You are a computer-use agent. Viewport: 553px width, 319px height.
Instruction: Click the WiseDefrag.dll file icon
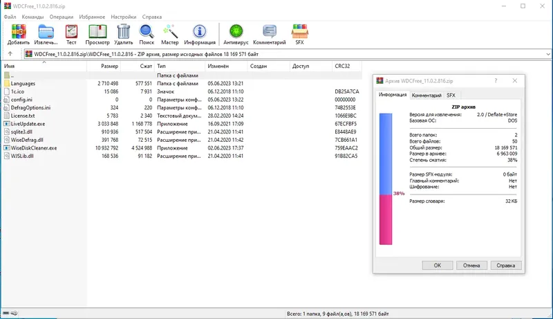pos(7,140)
